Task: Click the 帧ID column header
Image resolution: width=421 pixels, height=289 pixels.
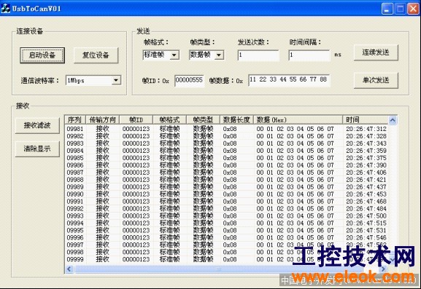Action: point(136,119)
